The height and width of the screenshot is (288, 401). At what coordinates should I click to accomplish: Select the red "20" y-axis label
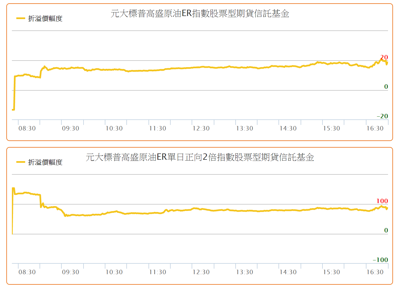click(x=384, y=57)
